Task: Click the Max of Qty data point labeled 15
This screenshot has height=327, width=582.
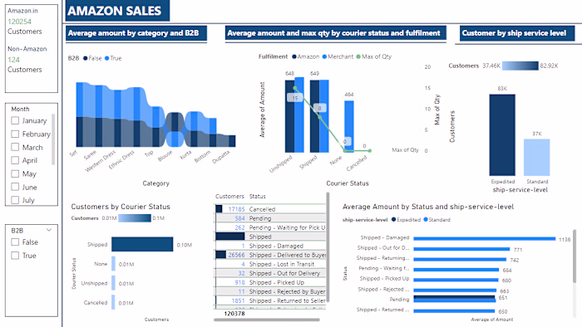Action: 295,88
